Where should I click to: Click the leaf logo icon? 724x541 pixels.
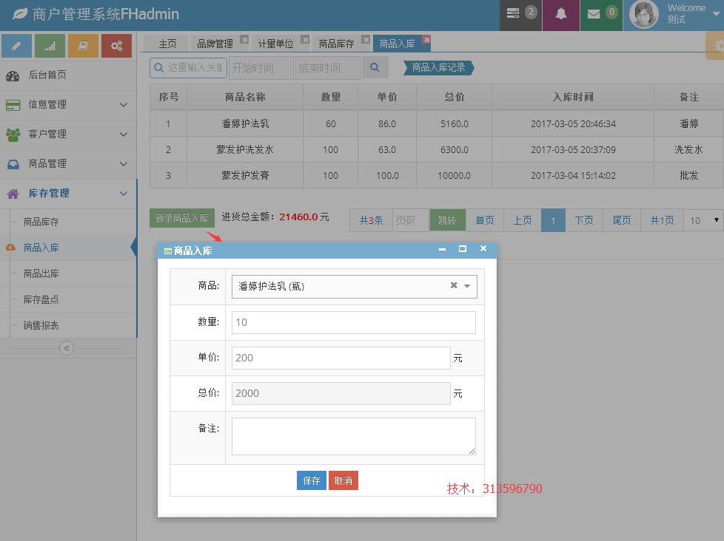20,14
